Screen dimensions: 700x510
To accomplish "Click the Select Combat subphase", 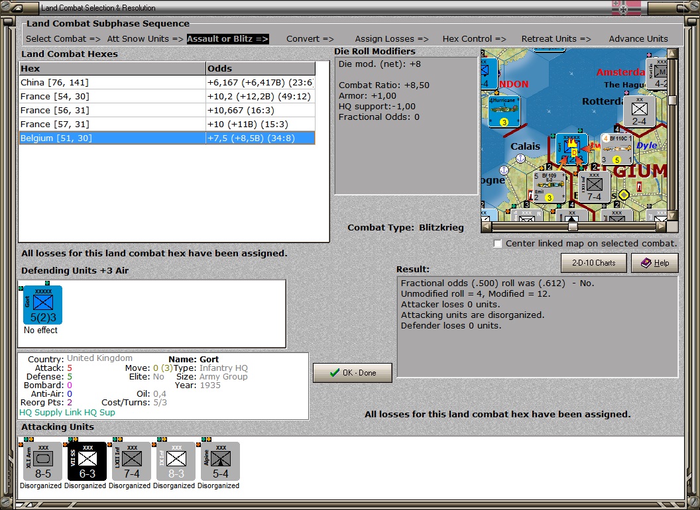I will pyautogui.click(x=63, y=39).
